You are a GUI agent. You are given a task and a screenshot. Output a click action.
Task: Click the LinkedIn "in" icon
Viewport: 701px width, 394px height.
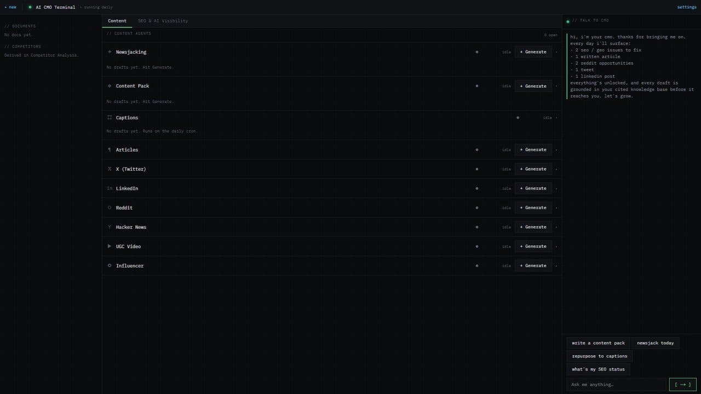[x=110, y=188]
